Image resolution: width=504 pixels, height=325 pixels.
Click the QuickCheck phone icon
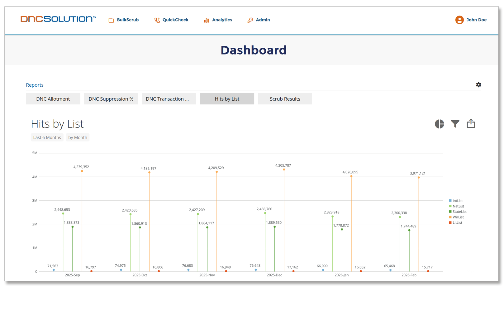pyautogui.click(x=157, y=20)
